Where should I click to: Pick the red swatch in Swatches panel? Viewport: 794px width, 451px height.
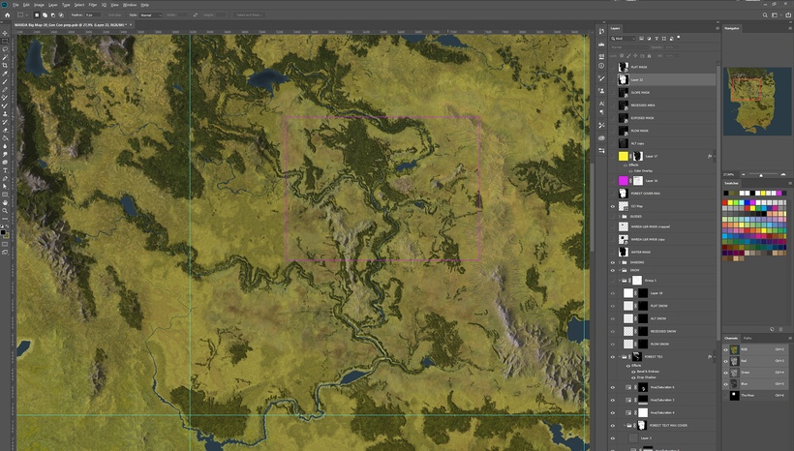coord(725,202)
